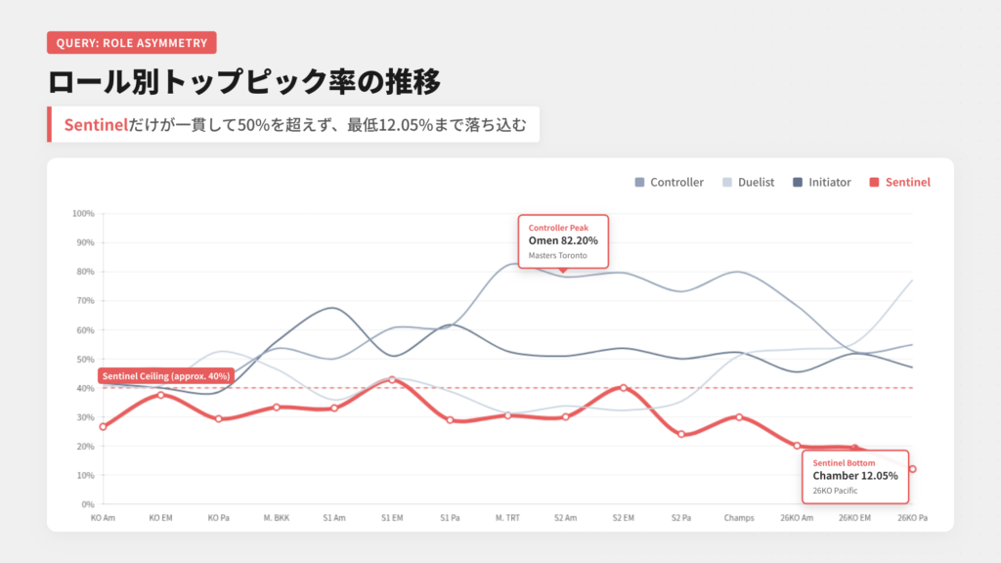This screenshot has width=1001, height=563.
Task: Click the red Sentinel word in the subtitle
Action: point(92,125)
